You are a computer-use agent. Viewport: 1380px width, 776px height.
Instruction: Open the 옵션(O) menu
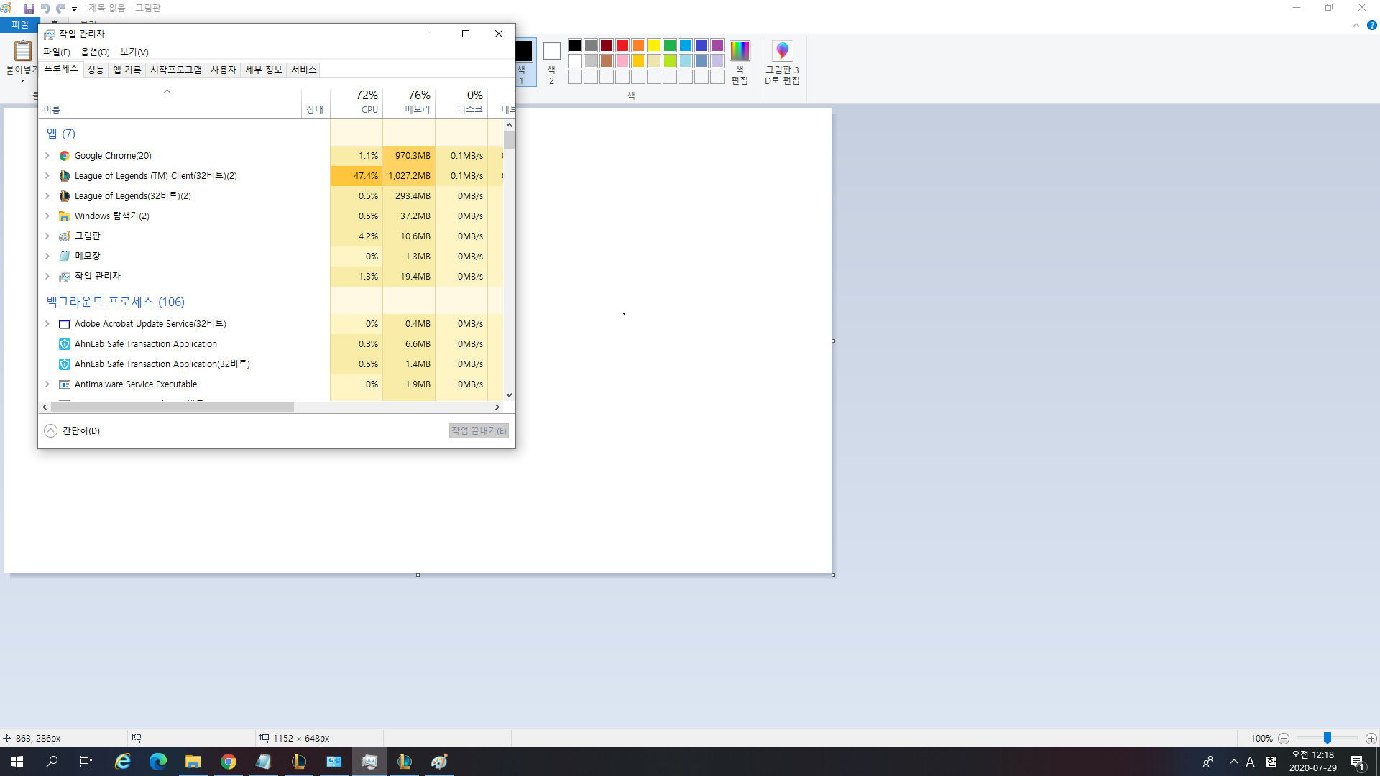[95, 52]
